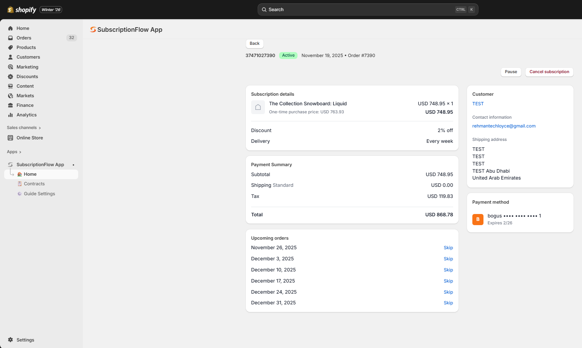Skip the November 26, 2025 order
The image size is (582, 348).
[448, 248]
